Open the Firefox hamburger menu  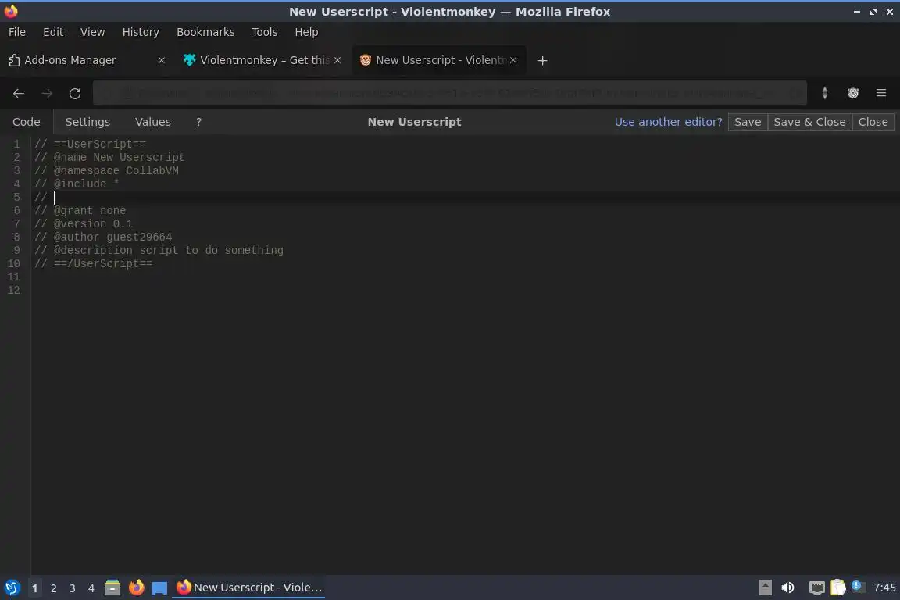click(881, 93)
